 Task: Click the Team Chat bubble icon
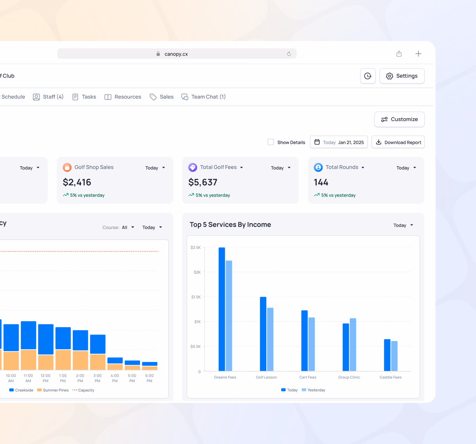(x=185, y=97)
